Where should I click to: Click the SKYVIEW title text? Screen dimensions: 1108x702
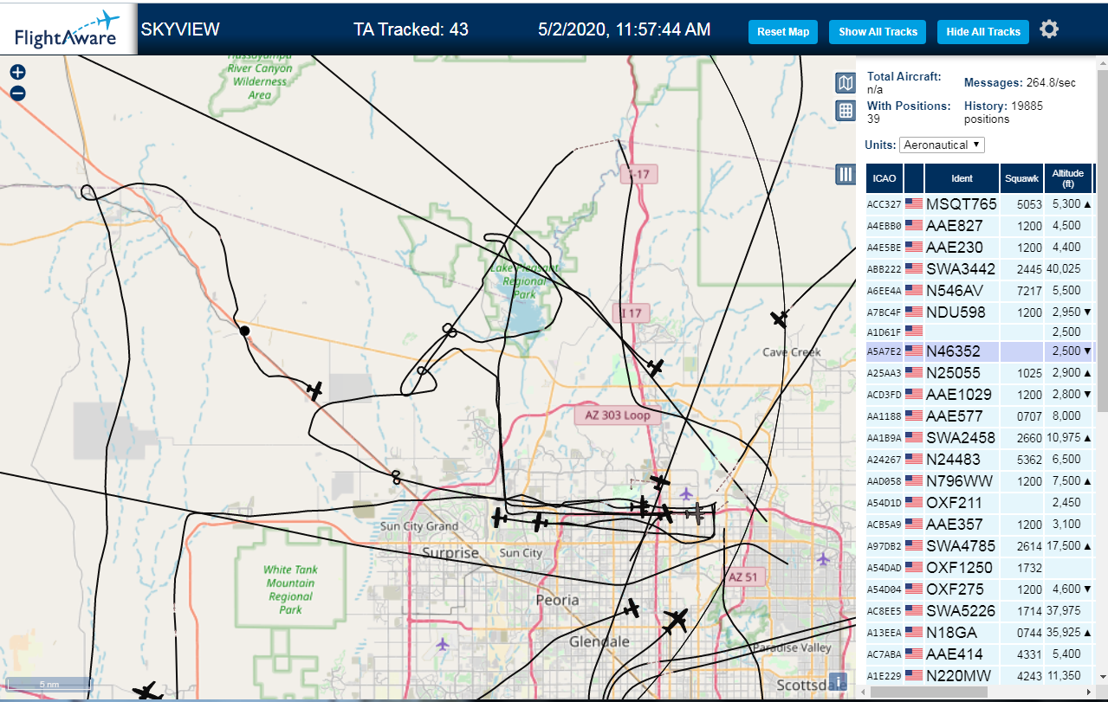click(180, 29)
